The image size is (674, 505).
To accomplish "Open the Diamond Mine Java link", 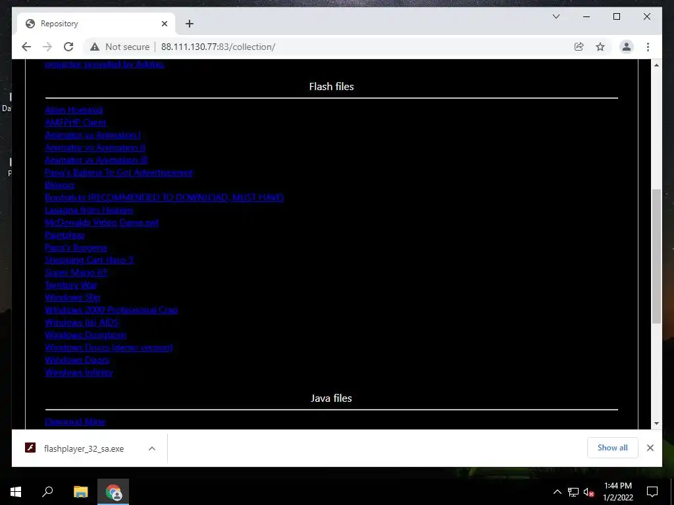I will coord(75,421).
